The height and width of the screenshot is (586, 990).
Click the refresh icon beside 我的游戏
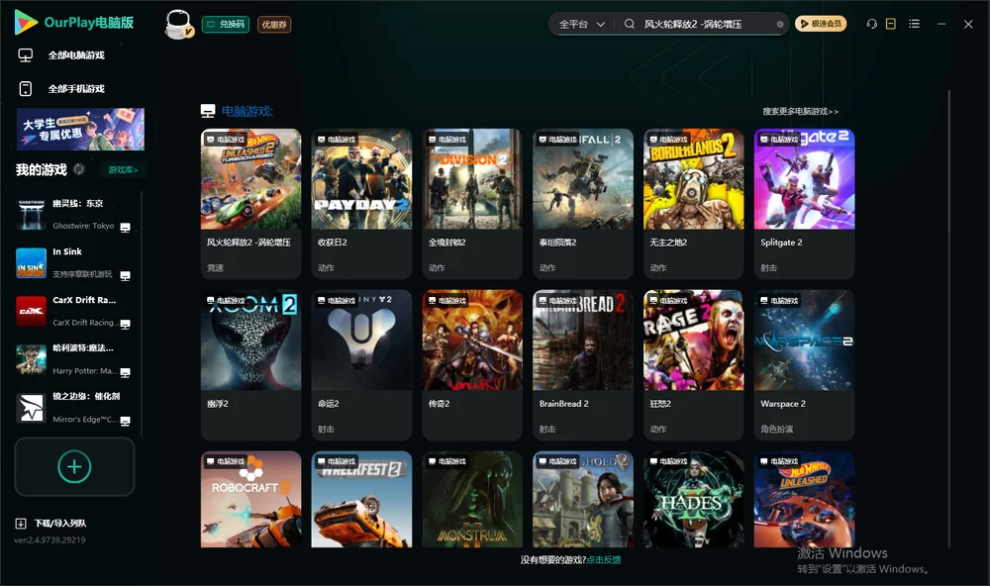point(79,169)
